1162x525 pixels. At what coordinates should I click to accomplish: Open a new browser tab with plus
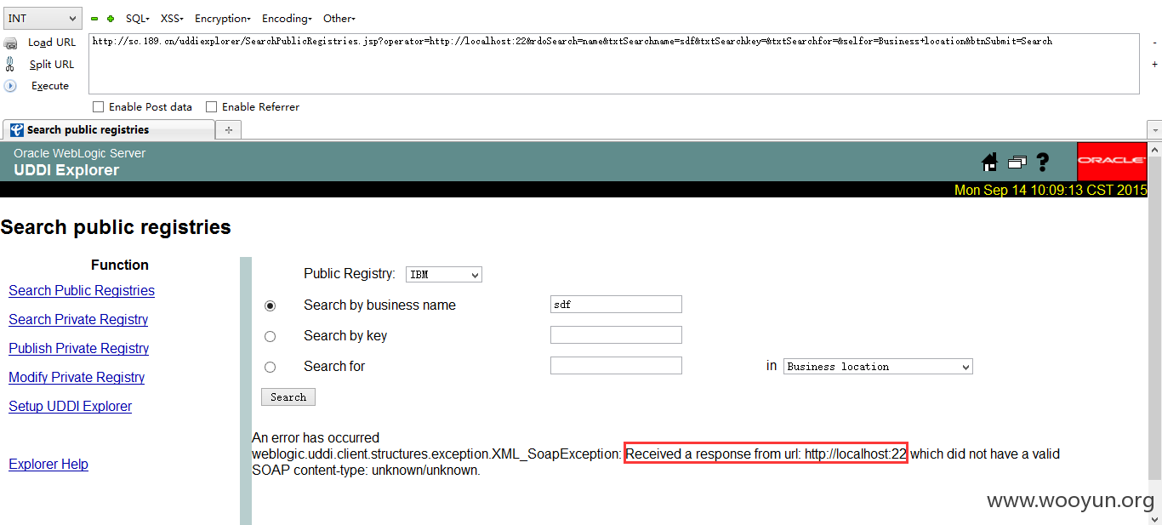tap(229, 130)
